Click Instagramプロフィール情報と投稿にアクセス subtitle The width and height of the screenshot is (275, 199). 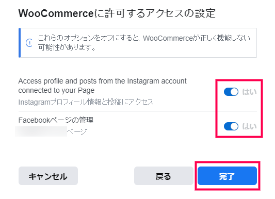tap(86, 102)
